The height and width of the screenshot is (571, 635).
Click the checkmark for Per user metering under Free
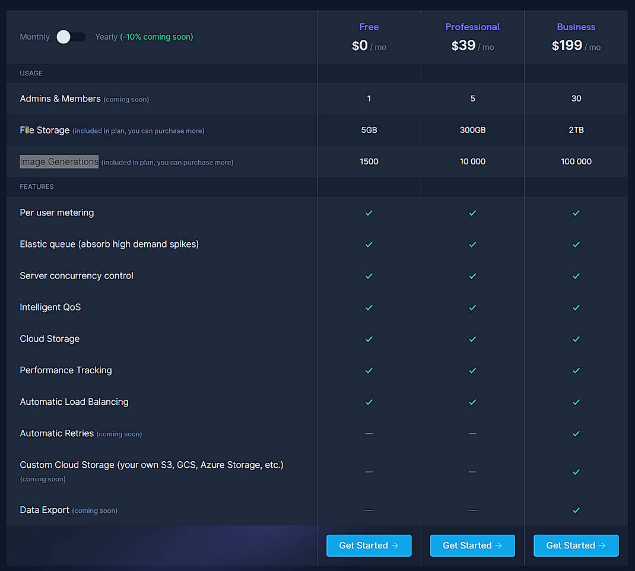tap(369, 212)
